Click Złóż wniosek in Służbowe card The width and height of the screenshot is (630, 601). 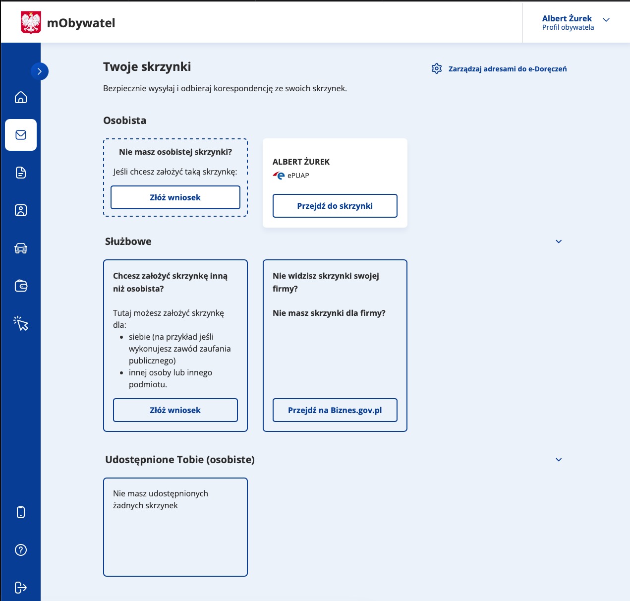pyautogui.click(x=175, y=410)
